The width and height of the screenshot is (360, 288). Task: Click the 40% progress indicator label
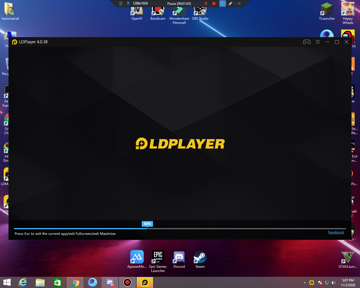(x=147, y=224)
